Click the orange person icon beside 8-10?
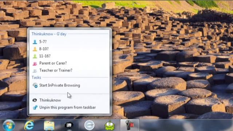The height and width of the screenshot is (131, 233). (x=35, y=49)
